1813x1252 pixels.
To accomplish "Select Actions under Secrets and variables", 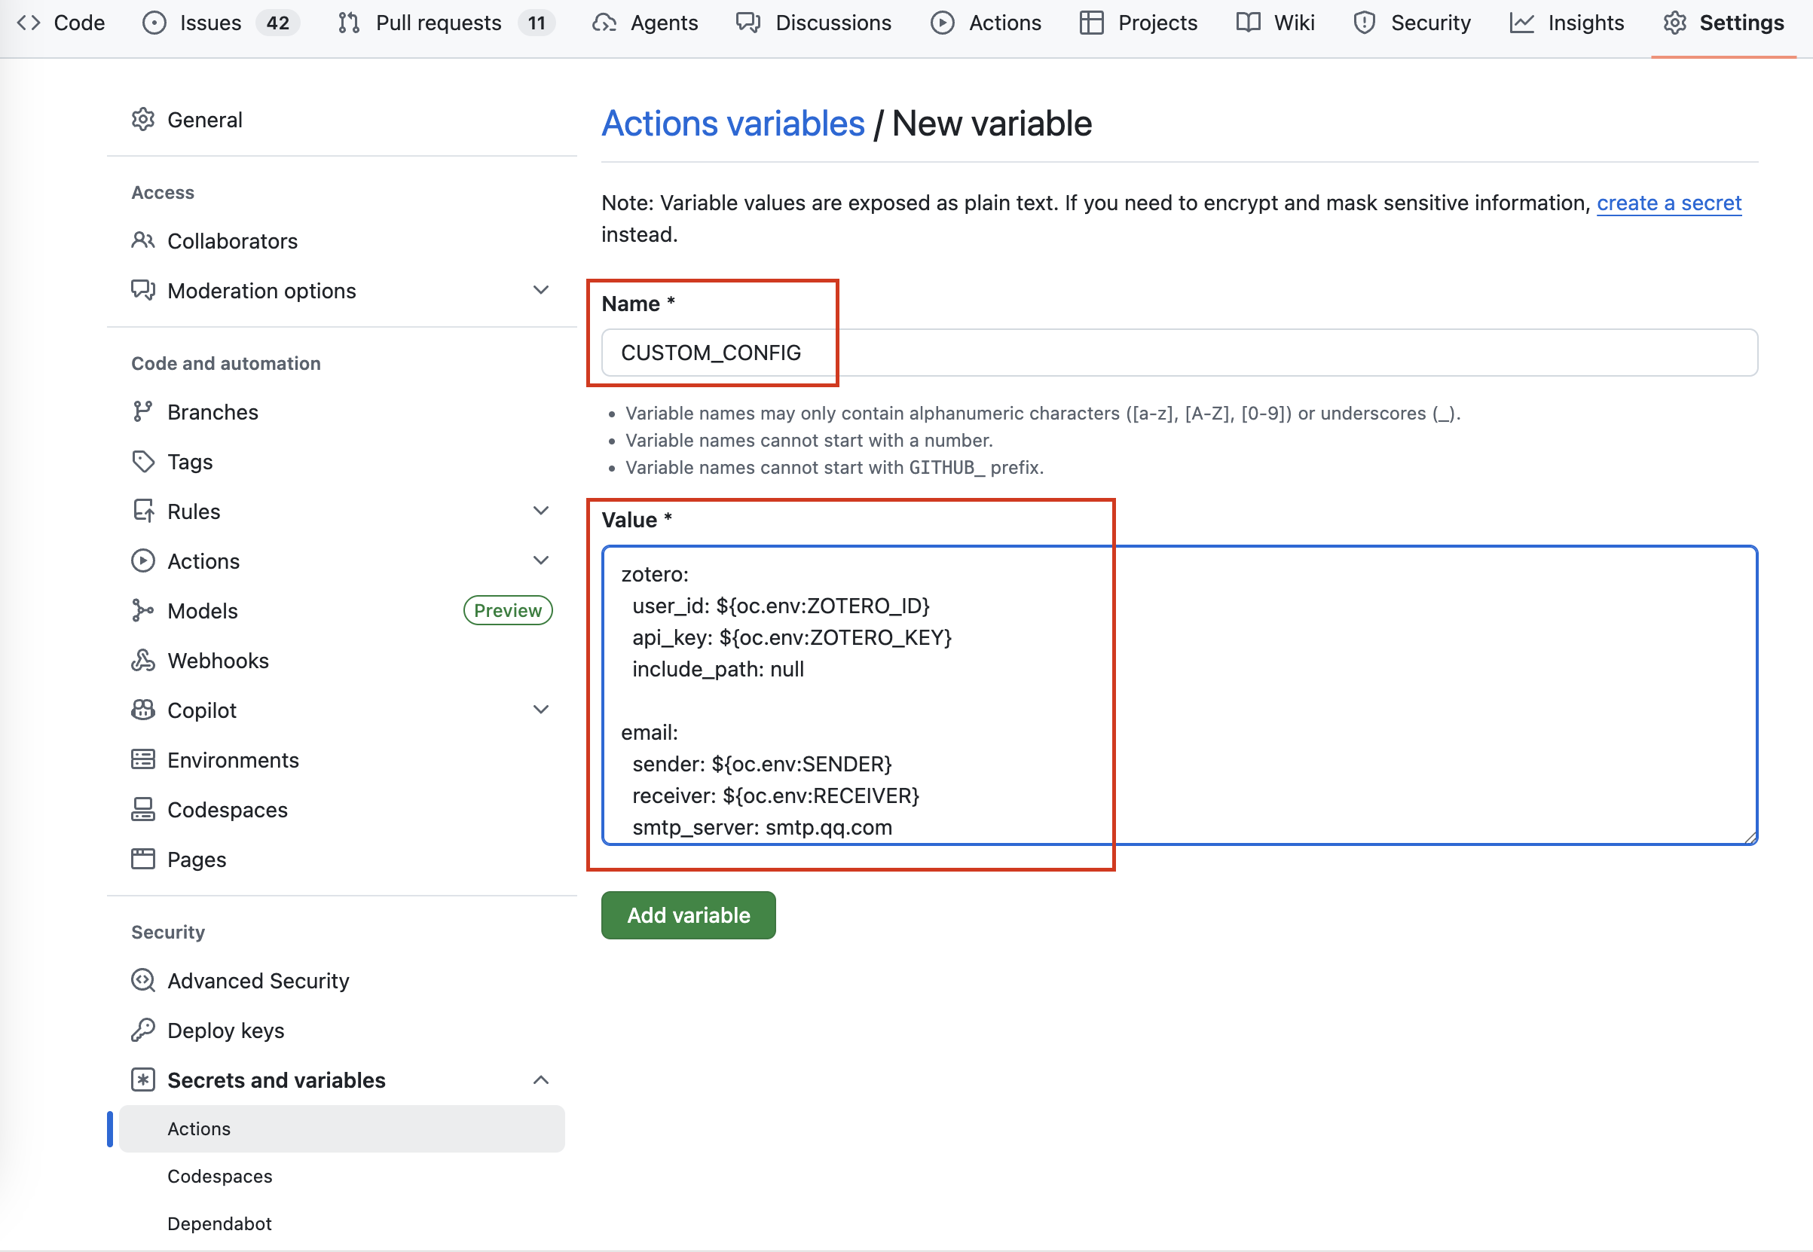I will 341,1128.
